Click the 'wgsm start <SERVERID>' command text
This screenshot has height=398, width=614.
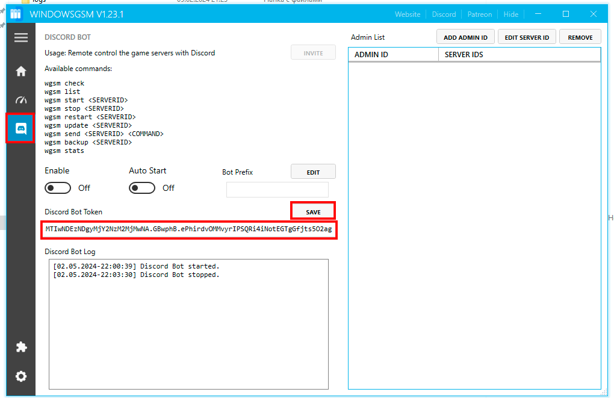tap(86, 101)
